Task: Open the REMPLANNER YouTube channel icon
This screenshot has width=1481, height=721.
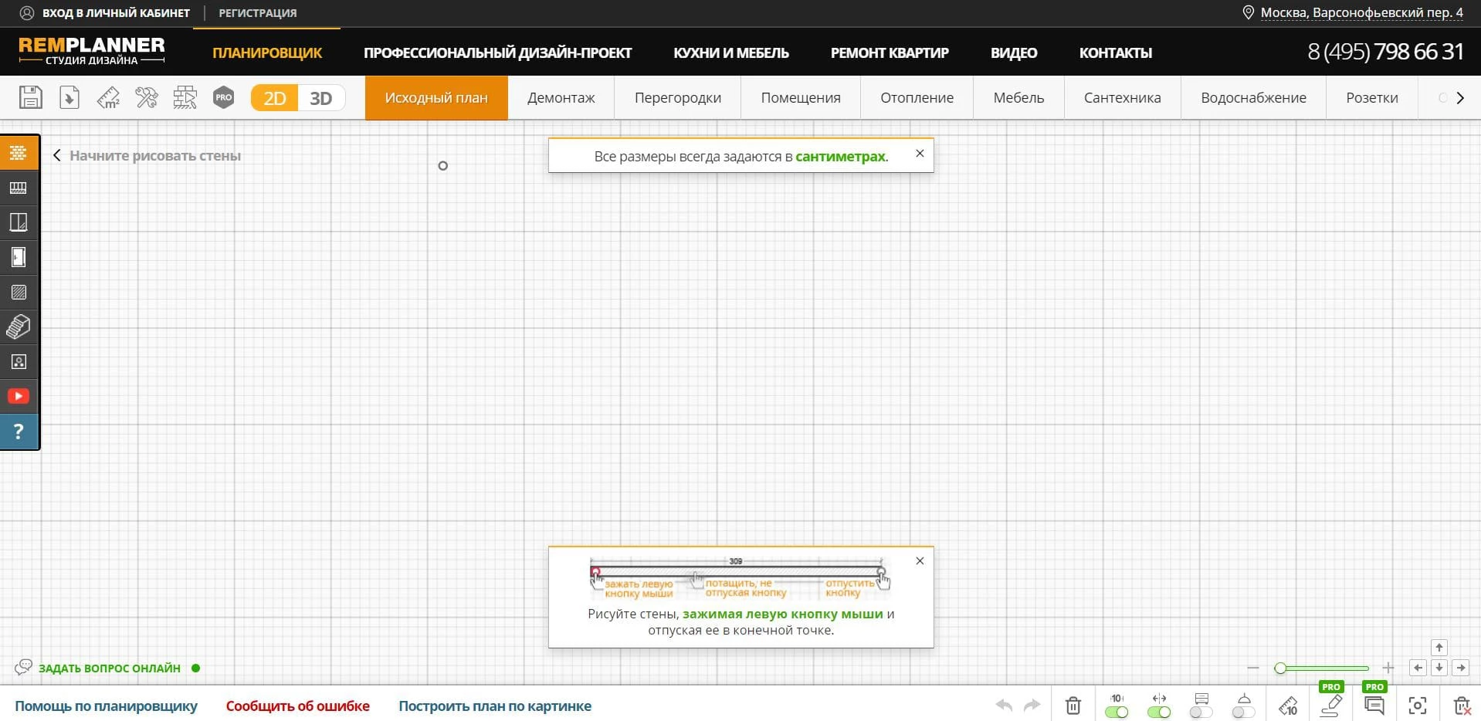Action: 19,395
